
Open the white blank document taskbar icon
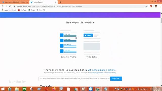point(69,89)
